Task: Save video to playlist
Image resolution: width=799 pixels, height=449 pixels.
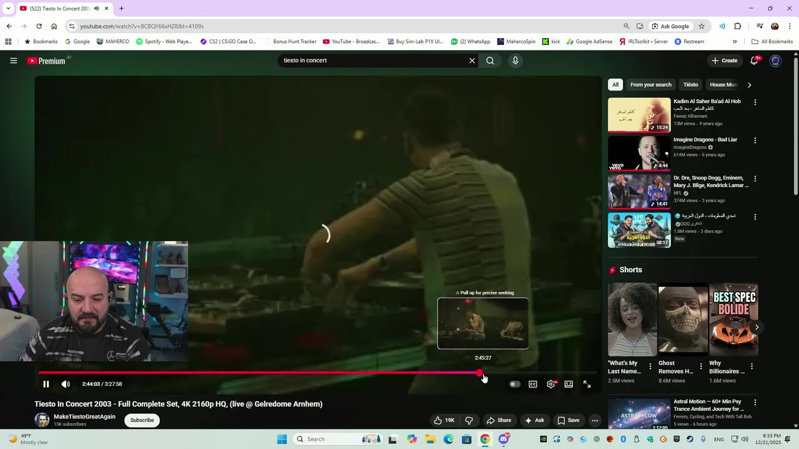Action: (x=568, y=420)
